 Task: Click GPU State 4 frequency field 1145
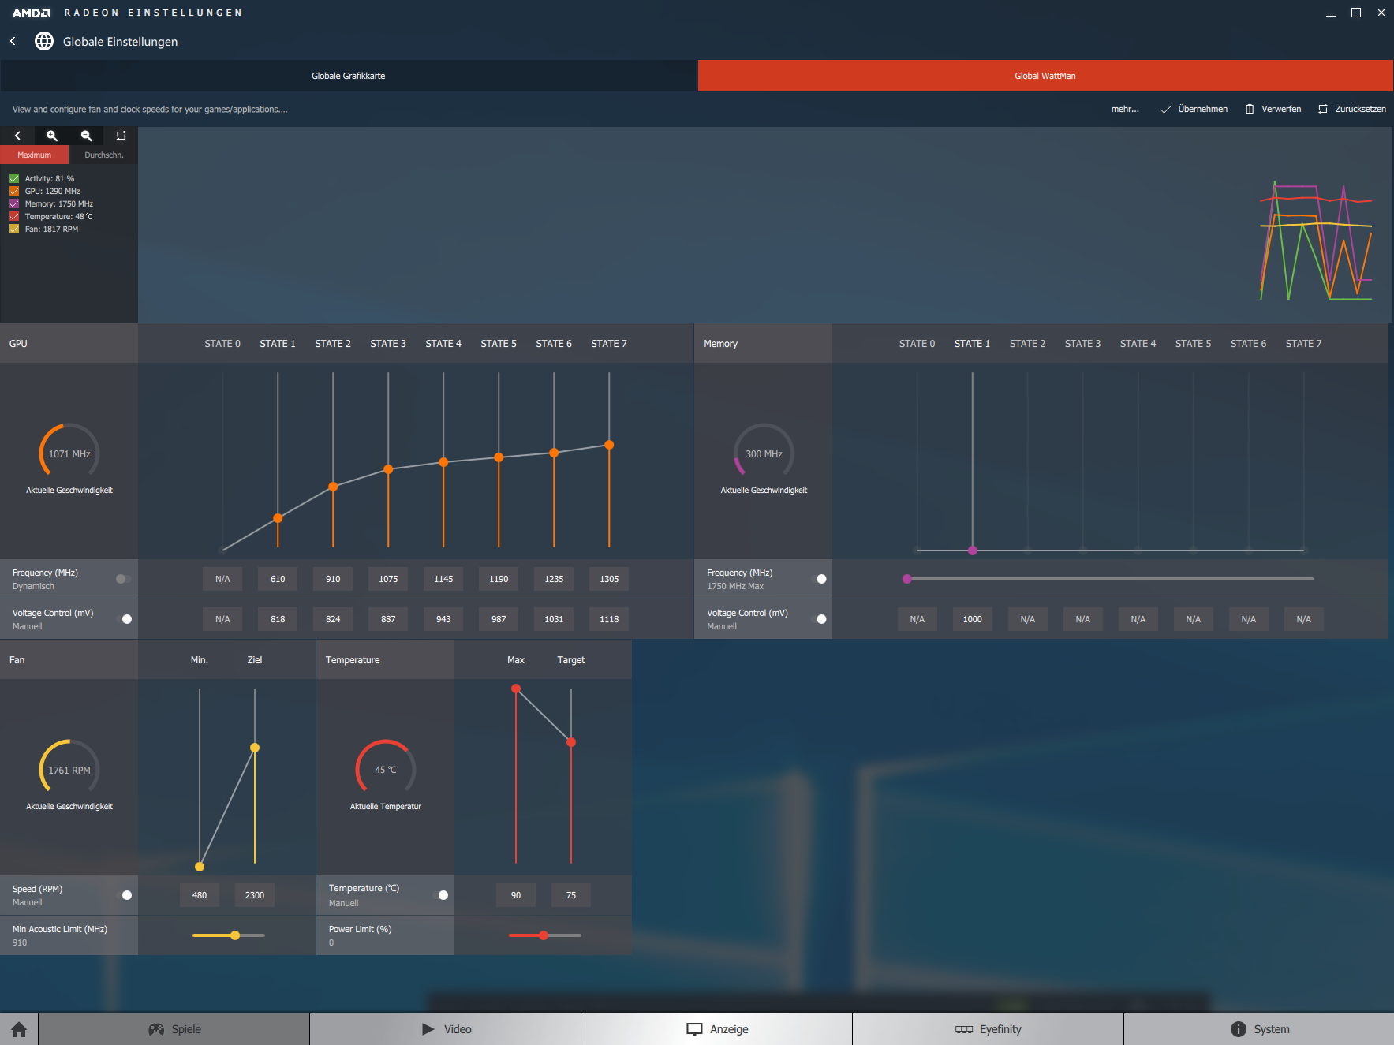pos(443,579)
